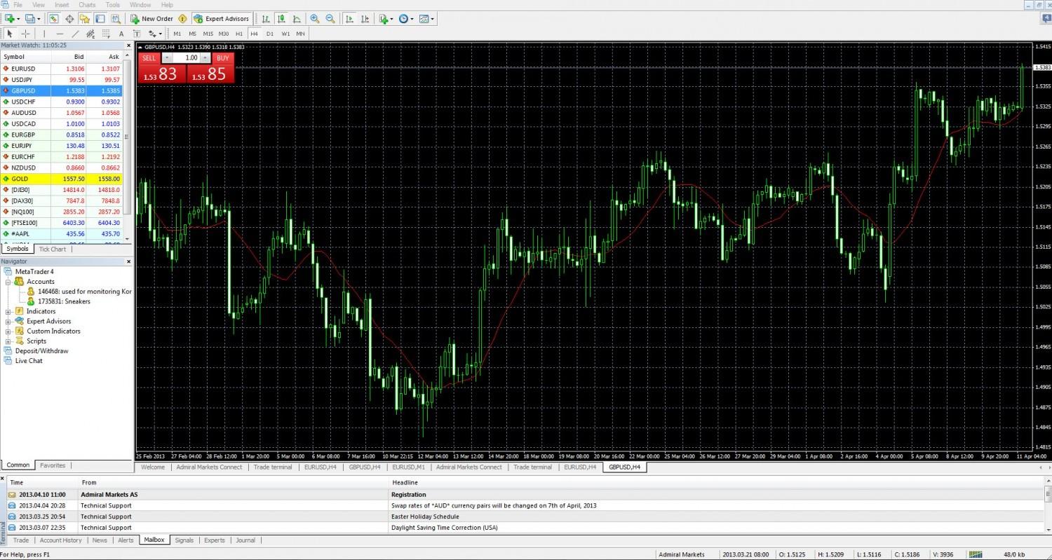Draw a vertical line tool
The width and height of the screenshot is (1052, 560).
click(x=44, y=34)
